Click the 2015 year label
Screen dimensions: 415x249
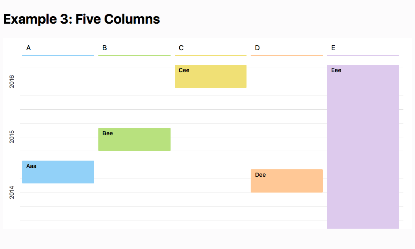point(12,137)
